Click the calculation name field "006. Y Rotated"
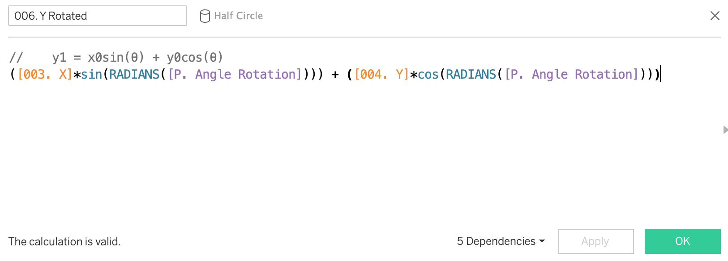Image resolution: width=728 pixels, height=261 pixels. tap(97, 16)
